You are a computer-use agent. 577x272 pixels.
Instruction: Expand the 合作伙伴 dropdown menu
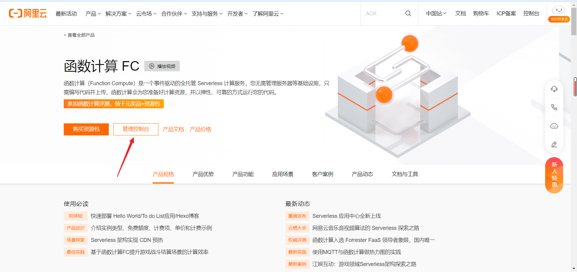tap(174, 14)
